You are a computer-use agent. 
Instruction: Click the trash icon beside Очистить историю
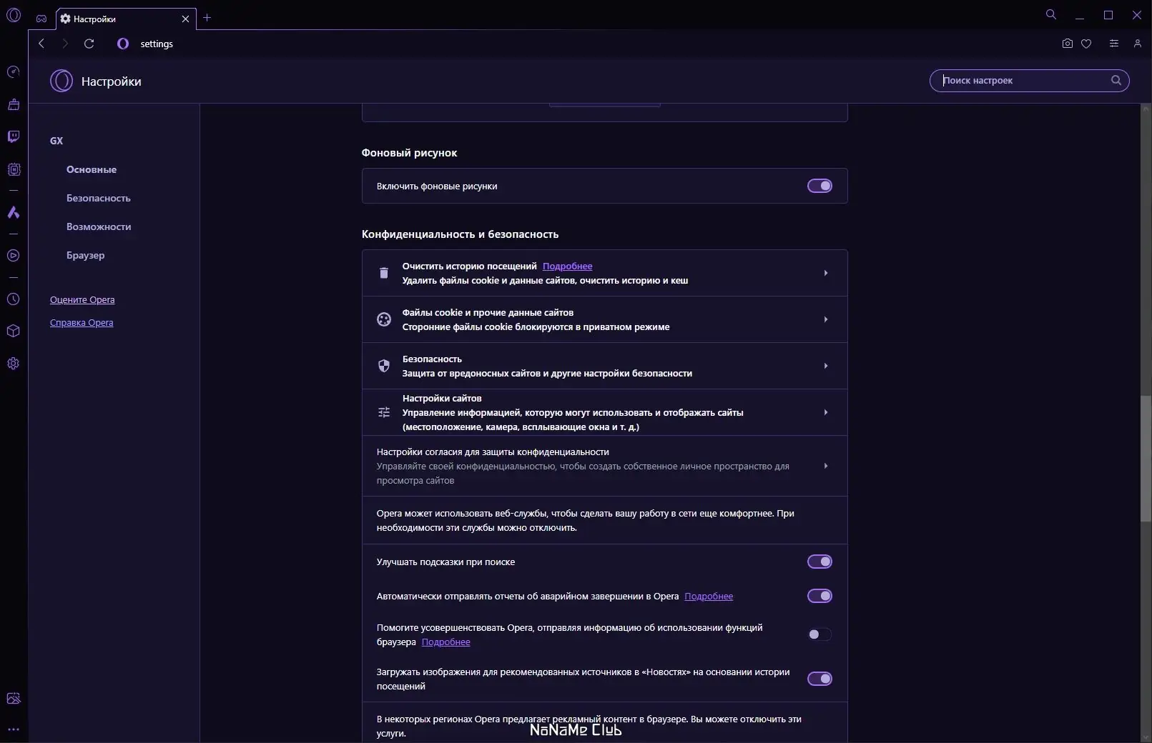pyautogui.click(x=384, y=273)
